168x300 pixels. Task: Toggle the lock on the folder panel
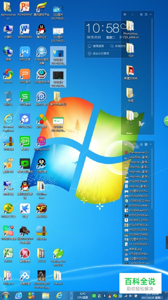(141, 14)
